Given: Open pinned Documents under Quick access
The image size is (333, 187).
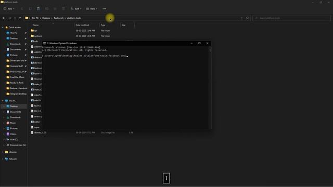Looking at the screenshot, I should (x=15, y=49).
